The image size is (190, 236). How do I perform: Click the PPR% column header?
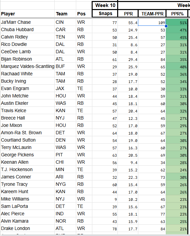point(177,14)
